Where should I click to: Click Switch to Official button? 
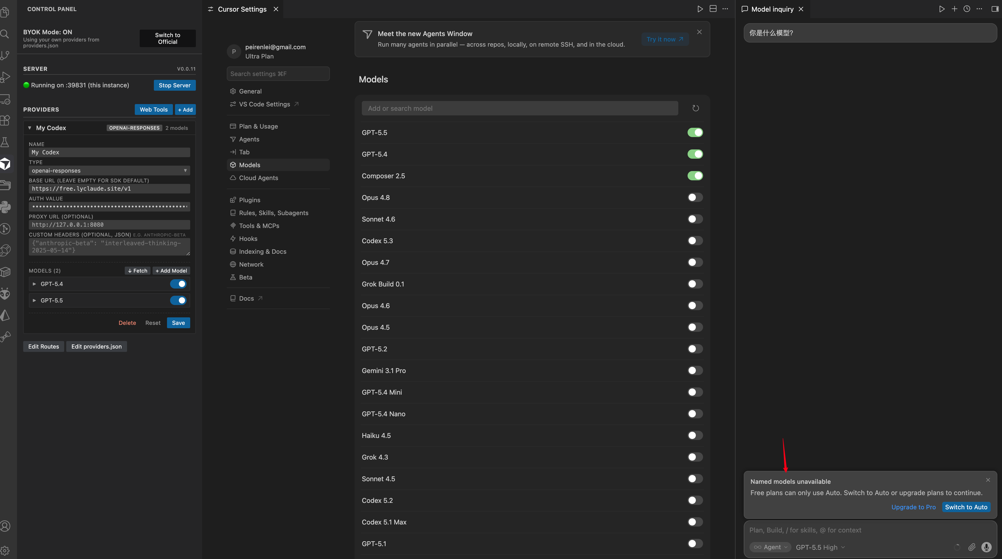pos(168,38)
